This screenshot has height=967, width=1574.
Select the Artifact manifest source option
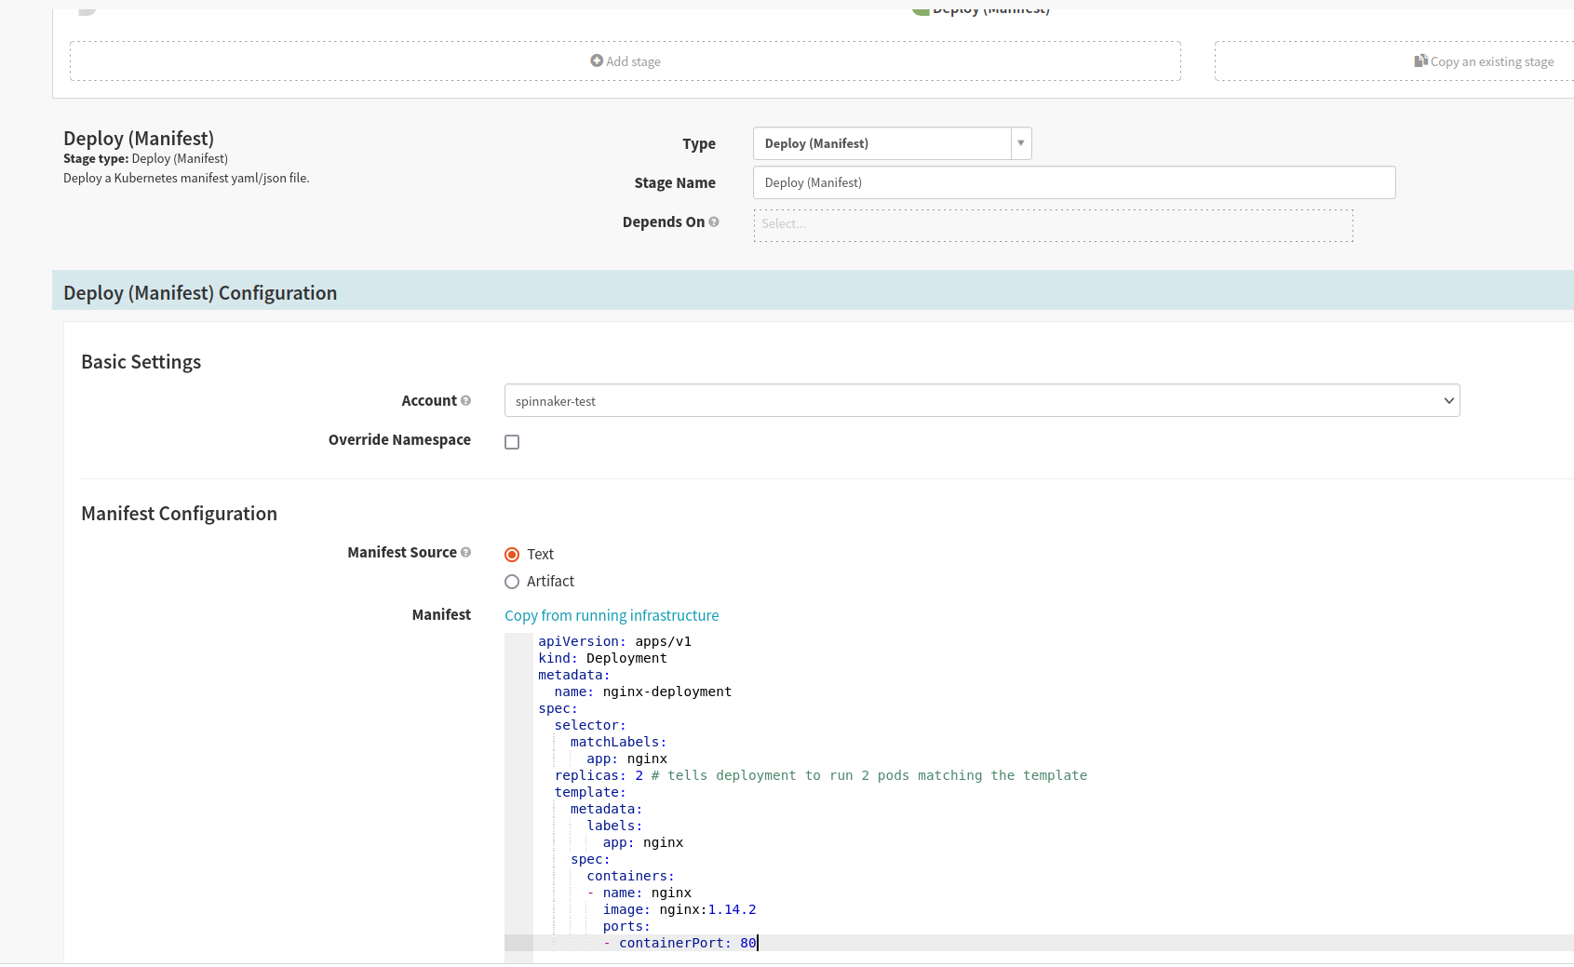point(512,582)
